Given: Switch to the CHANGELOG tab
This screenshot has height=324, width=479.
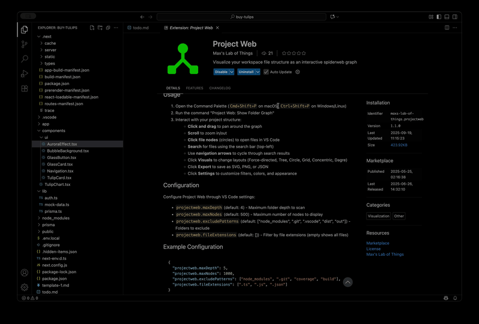Looking at the screenshot, I should point(220,88).
